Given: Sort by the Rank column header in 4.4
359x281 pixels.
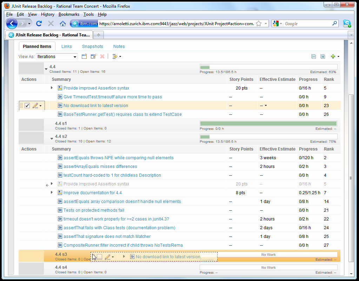Looking at the screenshot, I should point(329,79).
